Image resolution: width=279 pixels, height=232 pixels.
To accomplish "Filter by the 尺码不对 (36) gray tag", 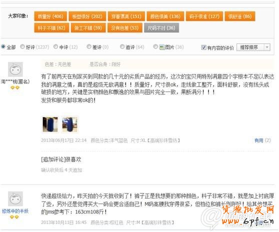I will point(161,28).
